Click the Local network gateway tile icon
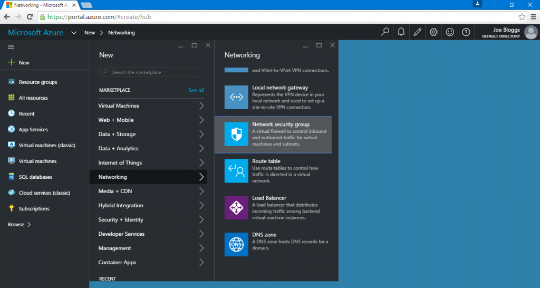 tap(236, 97)
